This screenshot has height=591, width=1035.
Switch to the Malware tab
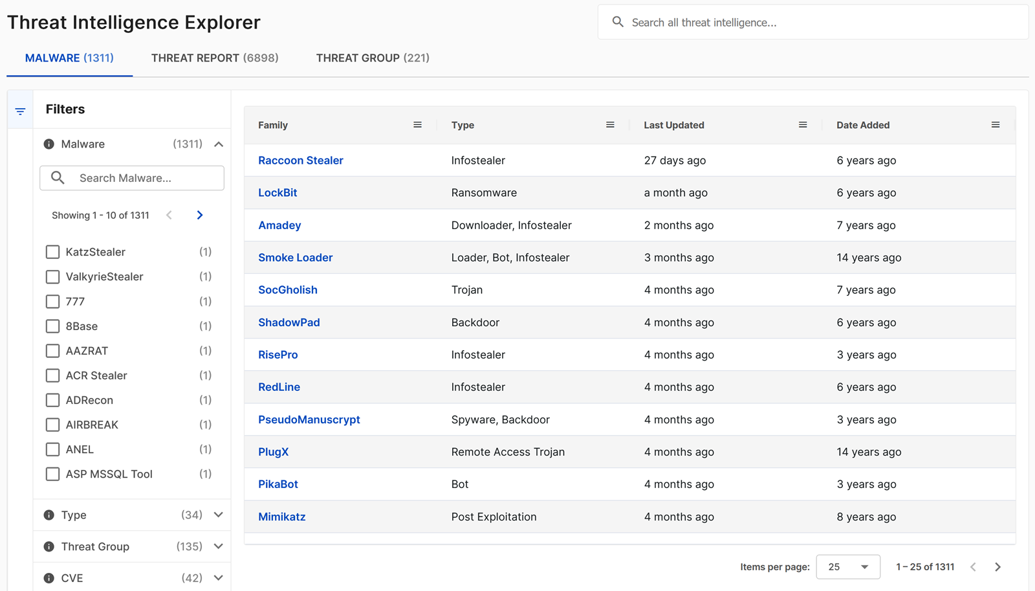pyautogui.click(x=69, y=58)
